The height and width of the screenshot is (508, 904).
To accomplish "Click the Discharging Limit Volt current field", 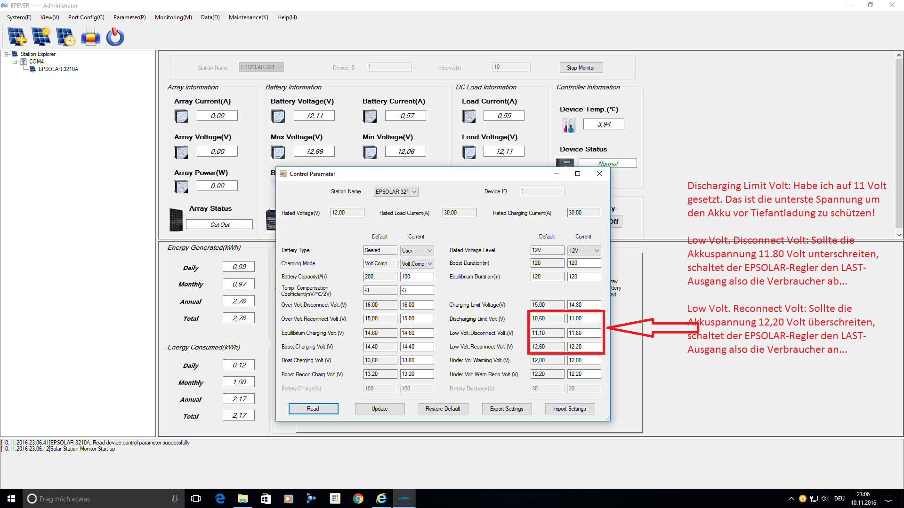I will point(584,318).
